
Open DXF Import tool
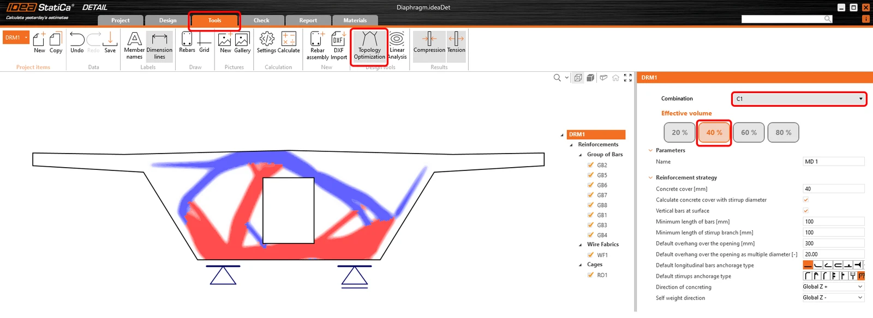click(338, 46)
